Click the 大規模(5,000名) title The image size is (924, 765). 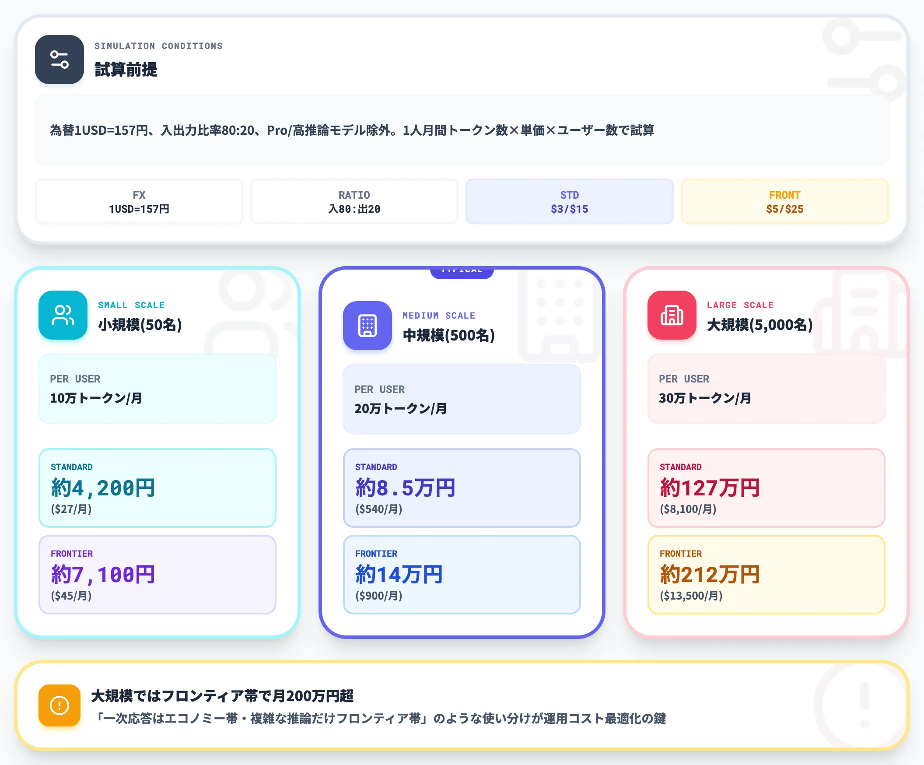pos(760,325)
